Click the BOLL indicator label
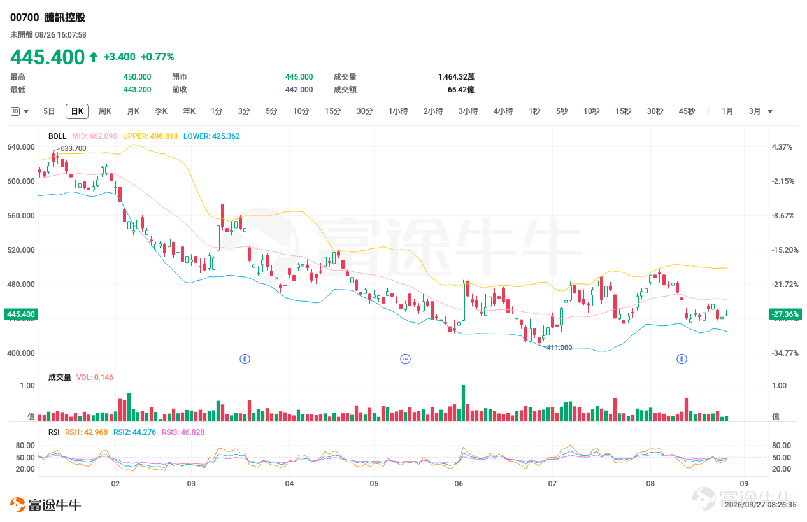This screenshot has width=807, height=522. click(x=57, y=136)
